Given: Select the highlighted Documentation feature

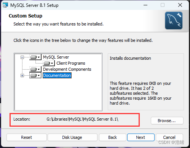Looking at the screenshot, I should coord(57,75).
